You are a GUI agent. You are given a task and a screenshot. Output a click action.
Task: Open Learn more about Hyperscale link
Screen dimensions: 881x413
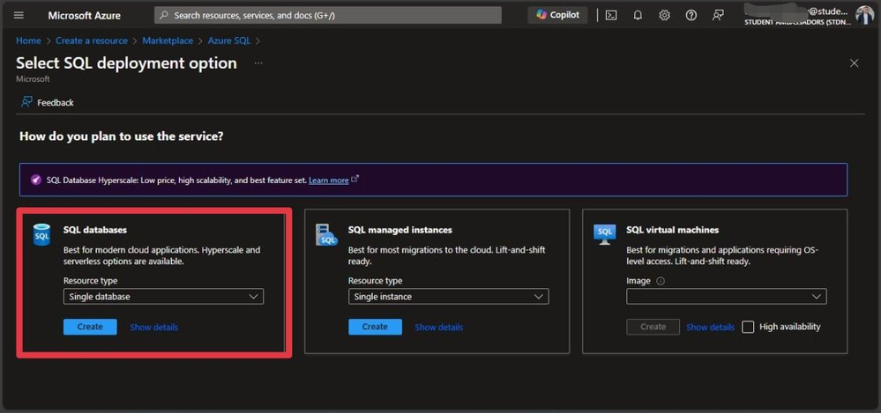click(329, 181)
